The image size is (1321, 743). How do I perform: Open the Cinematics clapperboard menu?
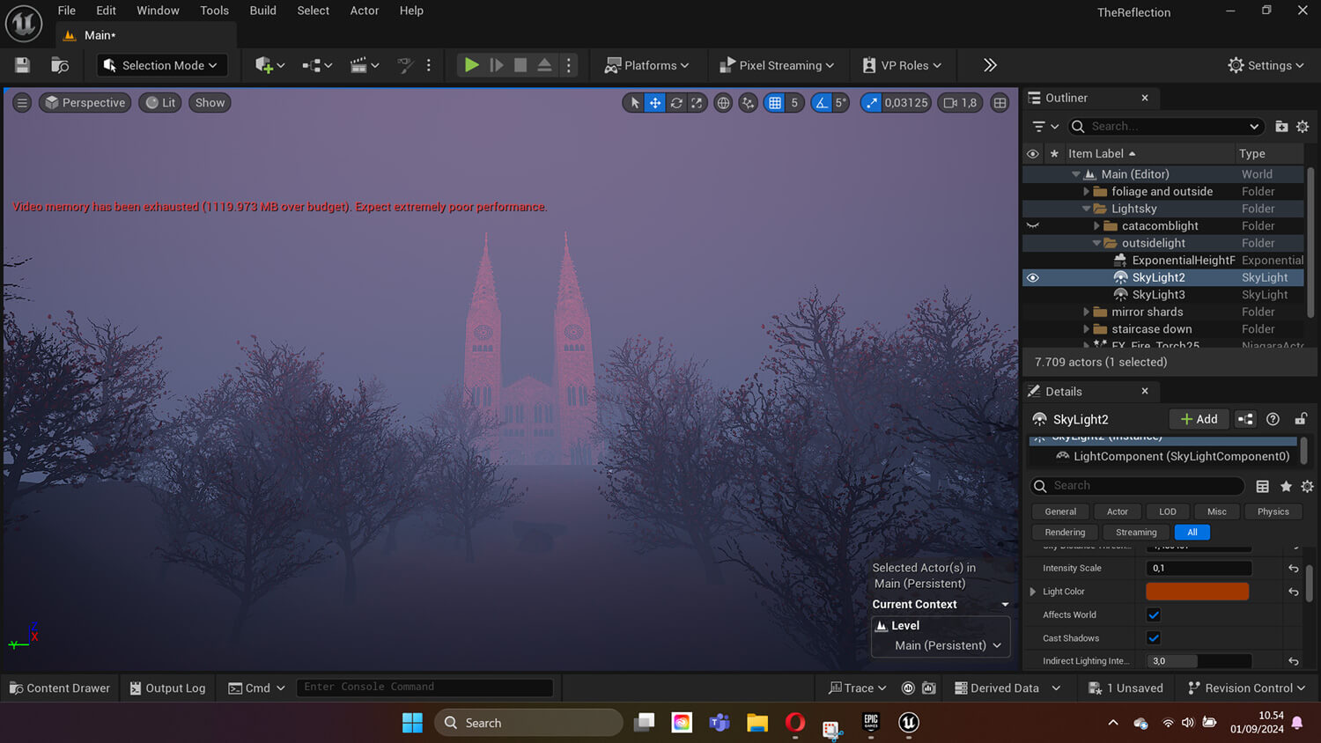pos(364,65)
